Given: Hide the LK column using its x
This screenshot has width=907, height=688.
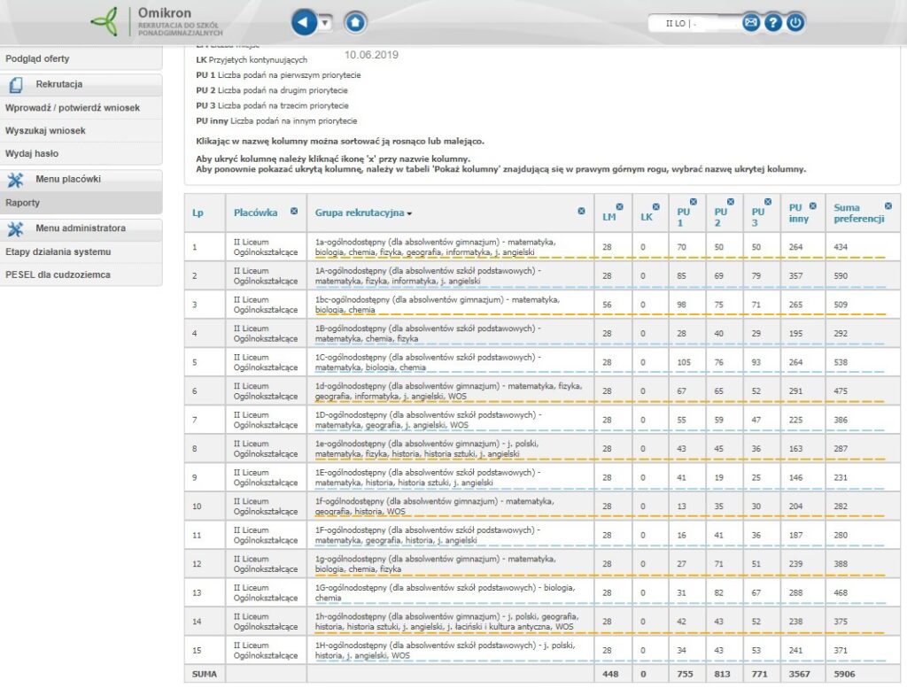Looking at the screenshot, I should coord(656,207).
